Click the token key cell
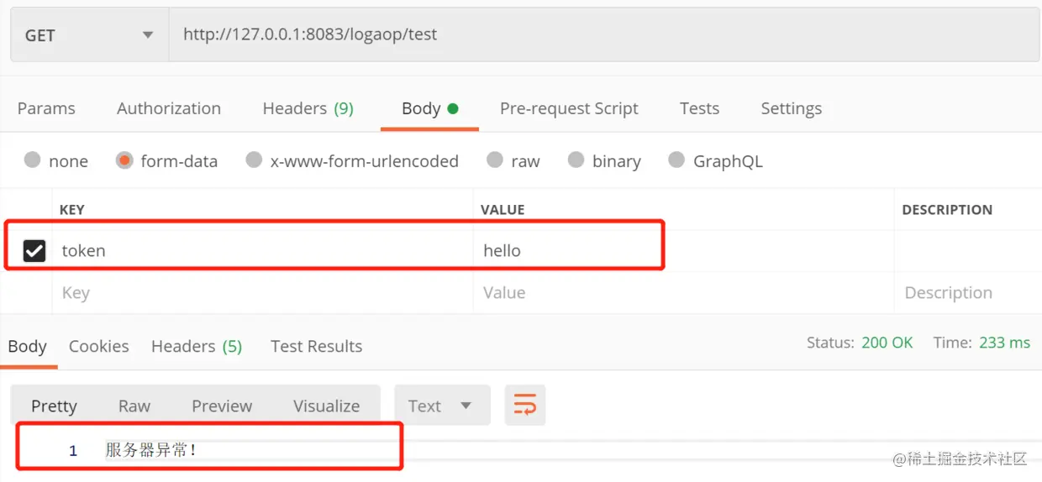Image resolution: width=1042 pixels, height=482 pixels. pos(262,250)
